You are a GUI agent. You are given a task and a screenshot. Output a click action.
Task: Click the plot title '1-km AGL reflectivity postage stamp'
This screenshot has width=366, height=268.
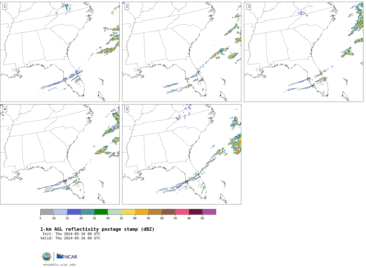(97, 229)
